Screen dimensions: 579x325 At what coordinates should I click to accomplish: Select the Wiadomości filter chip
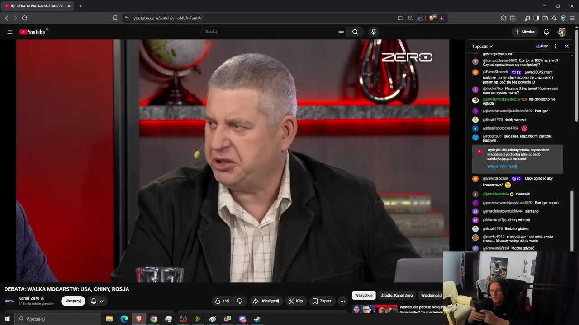coord(431,295)
